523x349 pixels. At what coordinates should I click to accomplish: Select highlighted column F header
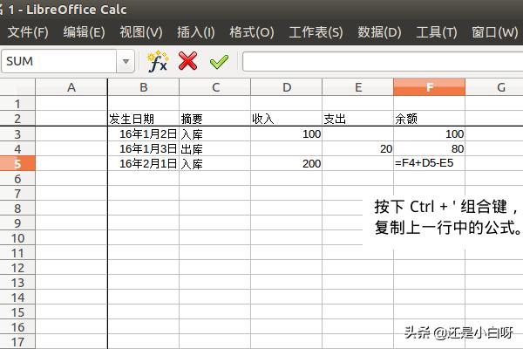tap(429, 87)
